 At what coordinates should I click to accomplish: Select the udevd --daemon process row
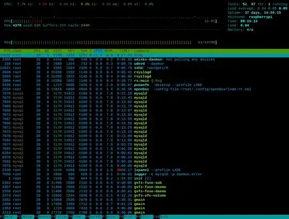[x=144, y=64]
